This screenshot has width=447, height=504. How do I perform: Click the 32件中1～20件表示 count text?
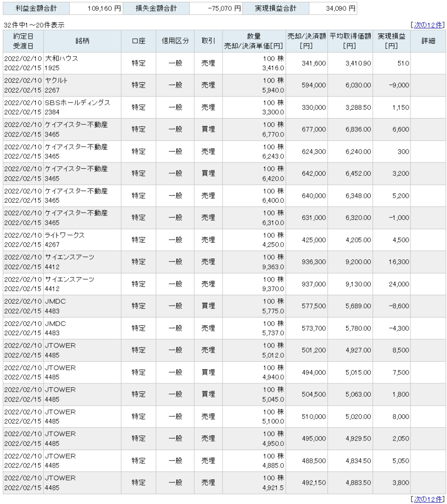34,25
